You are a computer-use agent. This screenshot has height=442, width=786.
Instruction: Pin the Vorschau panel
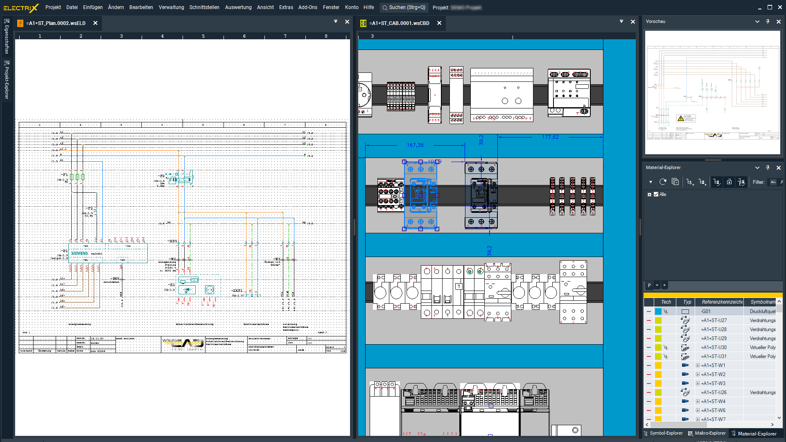coord(768,21)
